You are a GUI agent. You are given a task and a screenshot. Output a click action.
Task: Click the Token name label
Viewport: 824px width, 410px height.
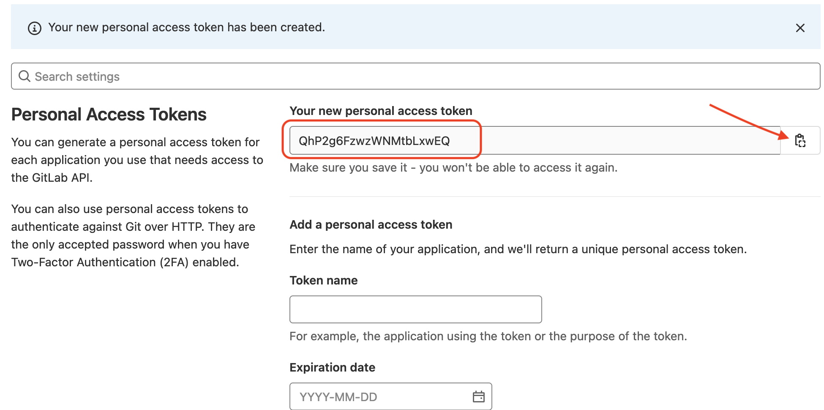pos(323,280)
